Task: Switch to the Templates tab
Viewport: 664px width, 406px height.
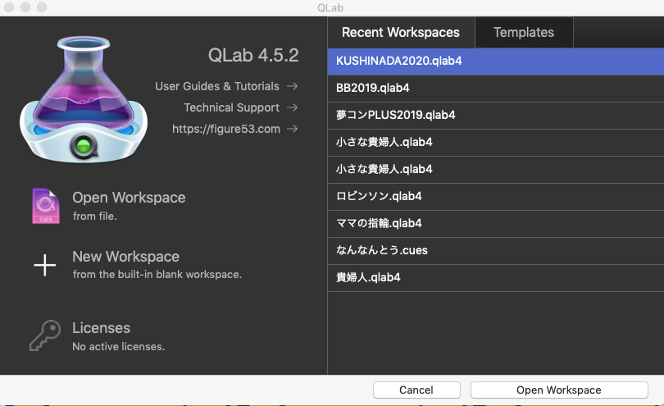Action: (x=524, y=32)
